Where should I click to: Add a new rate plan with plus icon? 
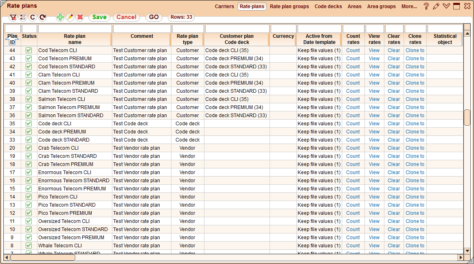[x=59, y=17]
